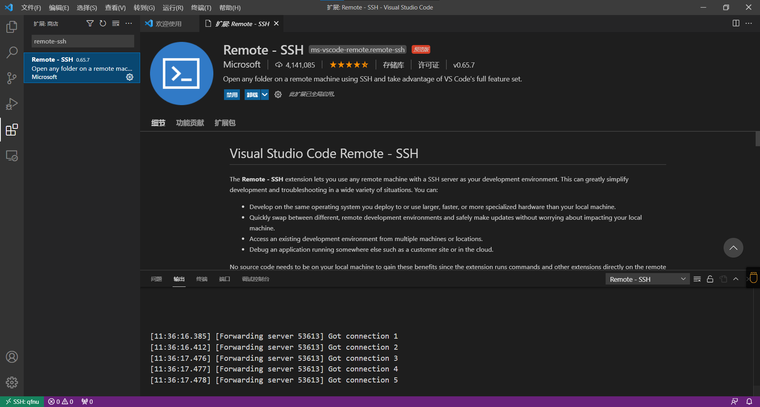Open the 文件(F) menu

pos(31,8)
